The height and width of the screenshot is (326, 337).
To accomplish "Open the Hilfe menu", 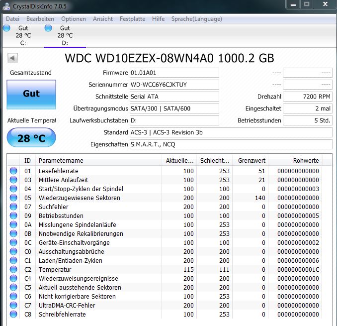I will (x=158, y=19).
